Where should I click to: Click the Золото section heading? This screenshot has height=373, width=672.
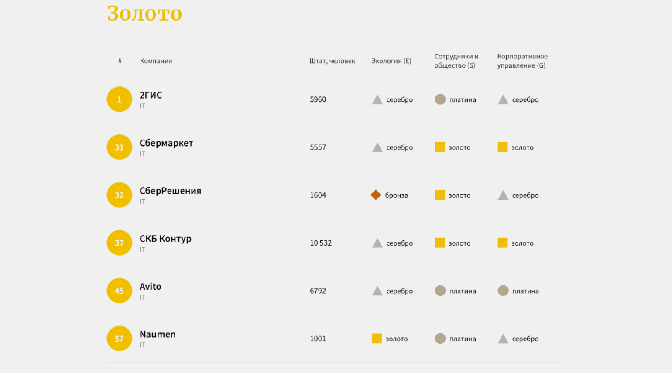(144, 13)
